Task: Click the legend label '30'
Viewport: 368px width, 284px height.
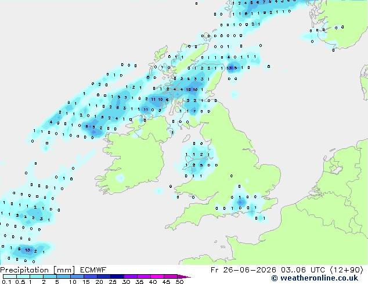Action: tap(126, 282)
